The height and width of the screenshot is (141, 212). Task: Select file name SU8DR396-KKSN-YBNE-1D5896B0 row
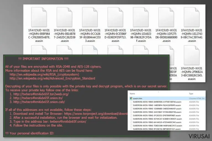pyautogui.click(x=157, y=109)
